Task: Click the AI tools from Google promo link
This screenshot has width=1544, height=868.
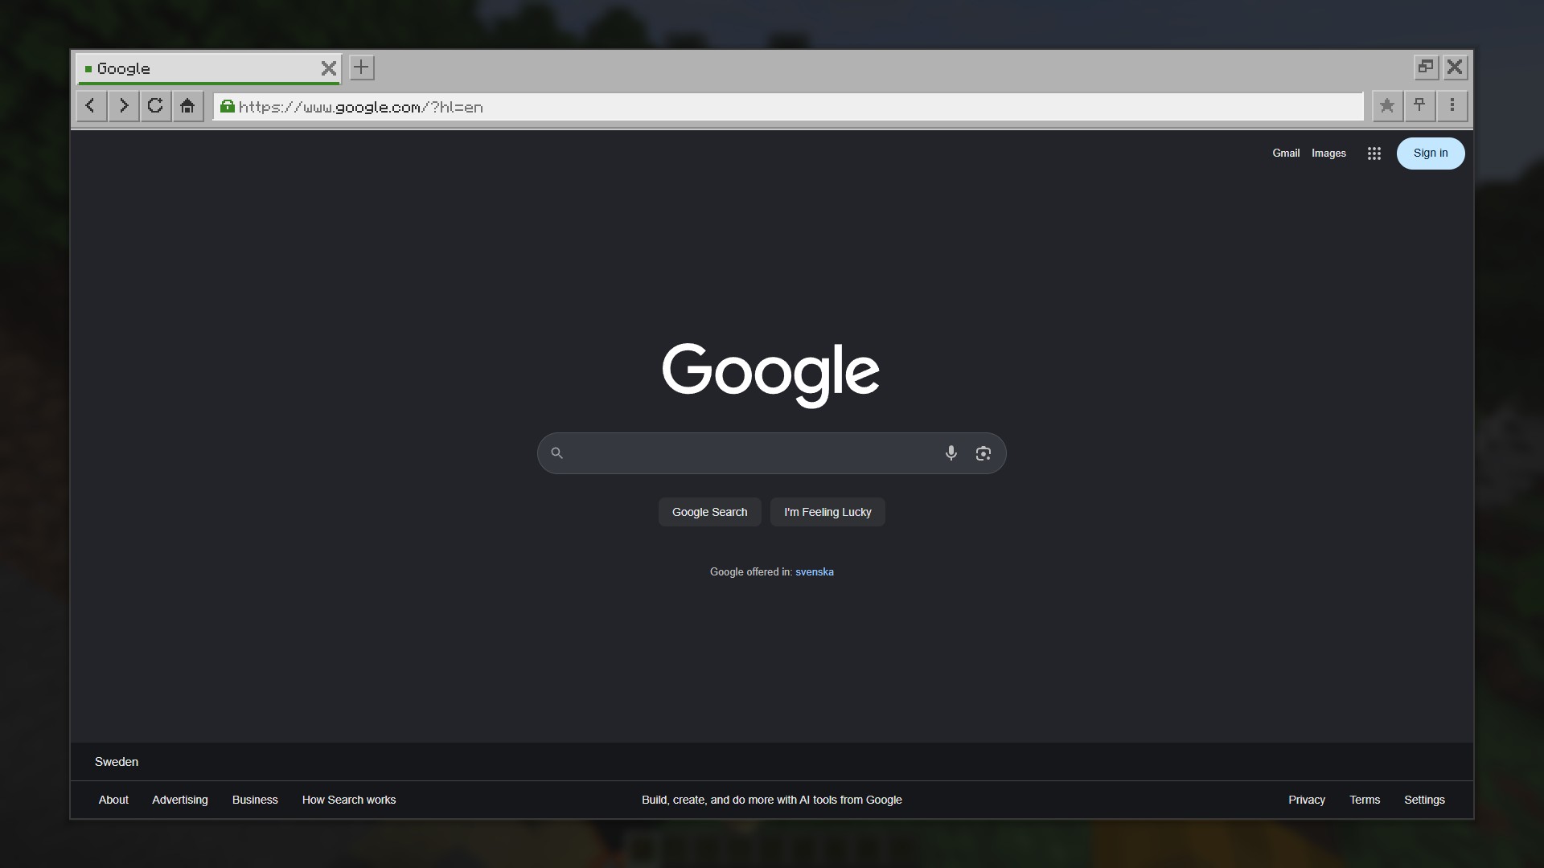Action: point(772,800)
